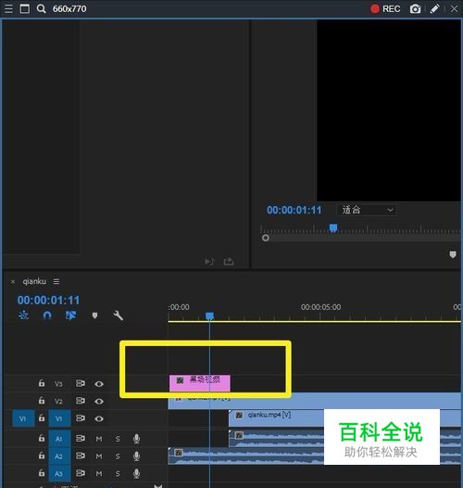Toggle sync lock for track A1
The height and width of the screenshot is (488, 463).
tap(81, 438)
